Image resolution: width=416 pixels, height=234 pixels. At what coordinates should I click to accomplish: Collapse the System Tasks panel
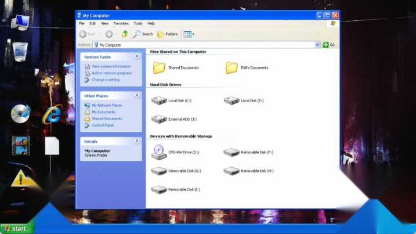(137, 56)
